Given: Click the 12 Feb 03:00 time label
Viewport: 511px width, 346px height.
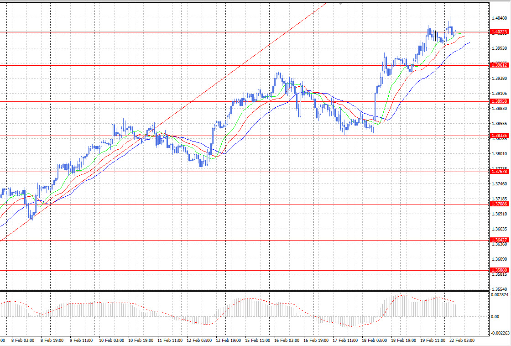Looking at the screenshot, I should (x=199, y=341).
